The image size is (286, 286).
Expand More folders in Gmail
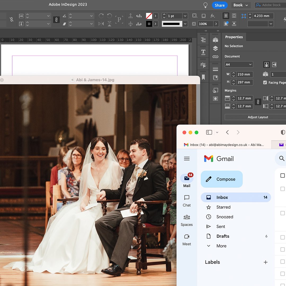tap(236, 246)
